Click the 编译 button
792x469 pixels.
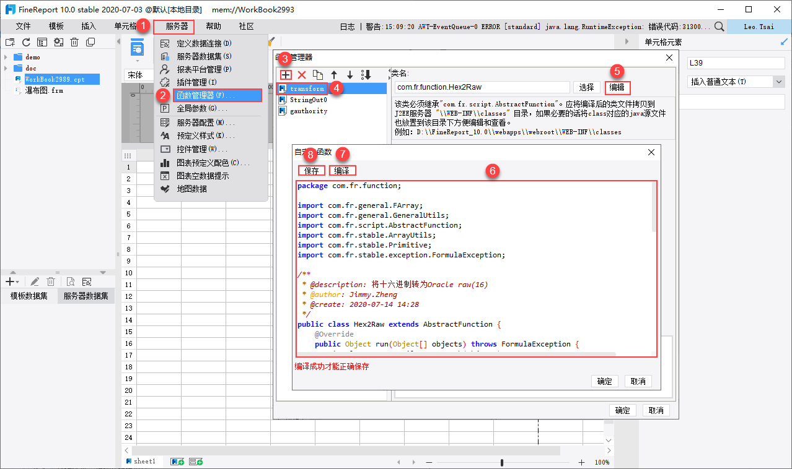click(342, 171)
